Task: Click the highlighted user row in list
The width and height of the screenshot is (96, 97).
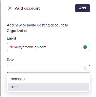Action: tap(48, 87)
